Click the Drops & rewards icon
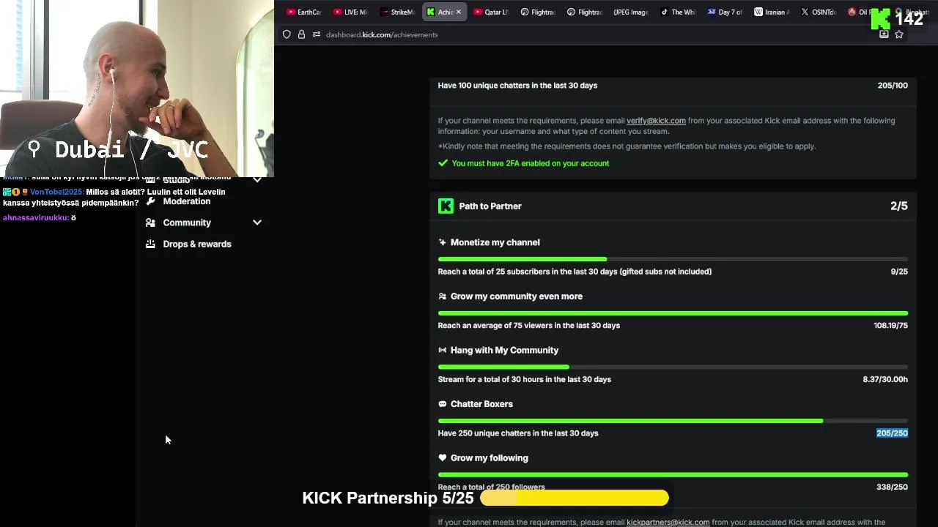Screen dimensions: 938x527 point(150,244)
